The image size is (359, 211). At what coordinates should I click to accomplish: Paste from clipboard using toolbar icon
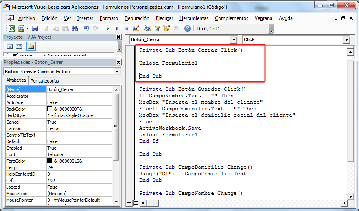[x=66, y=28]
